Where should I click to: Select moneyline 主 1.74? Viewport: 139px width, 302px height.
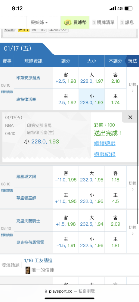(116, 99)
